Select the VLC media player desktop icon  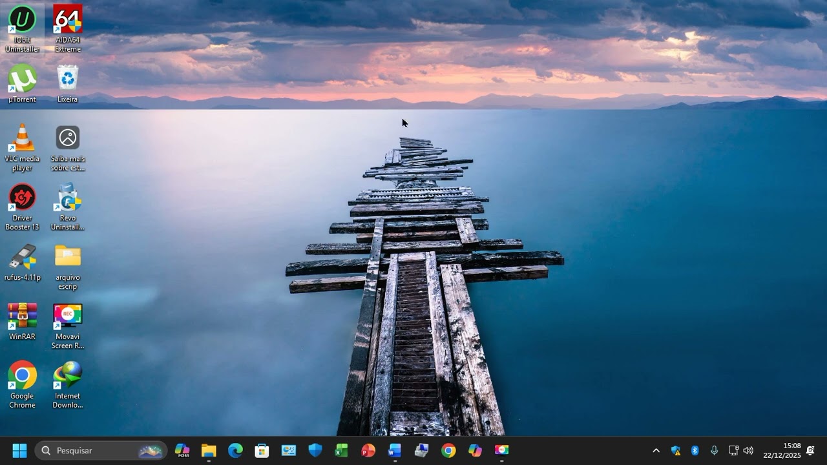[22, 148]
